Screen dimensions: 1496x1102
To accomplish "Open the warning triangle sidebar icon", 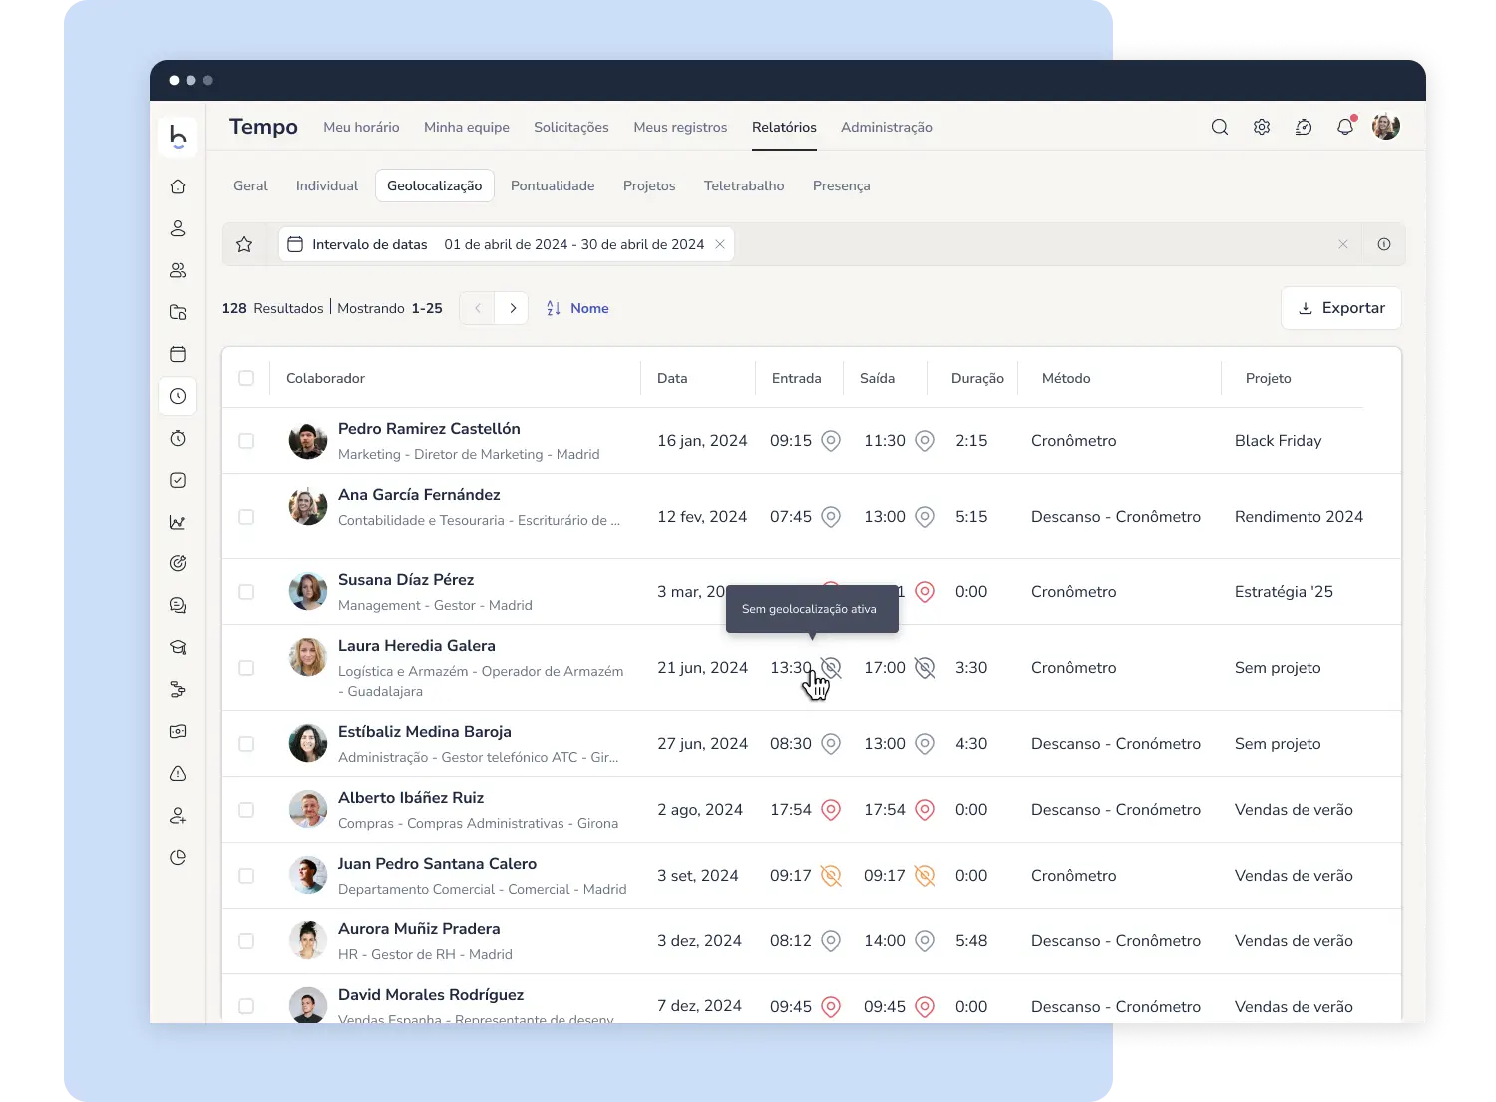I will 178,773.
